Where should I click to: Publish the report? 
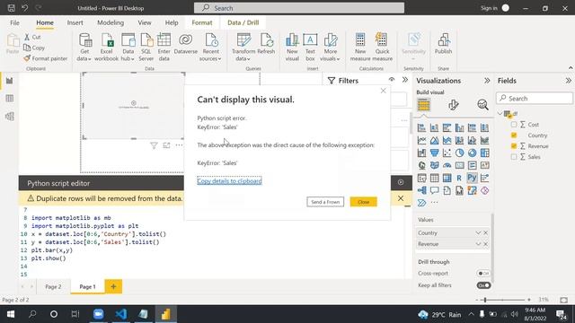click(x=443, y=44)
